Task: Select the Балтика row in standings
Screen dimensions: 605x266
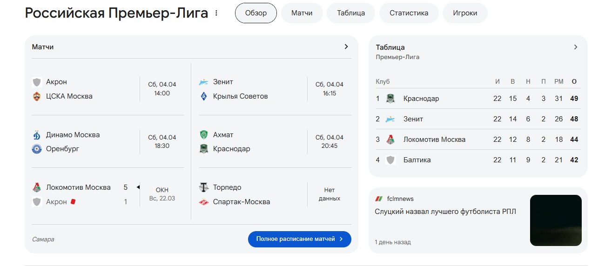Action: coord(477,160)
